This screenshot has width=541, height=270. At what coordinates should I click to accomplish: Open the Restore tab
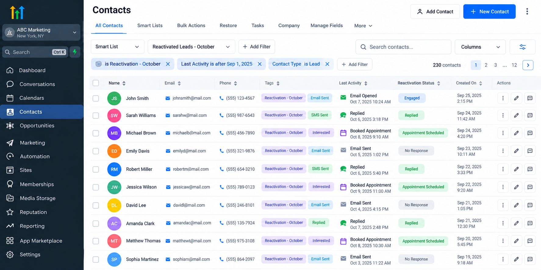click(x=228, y=26)
